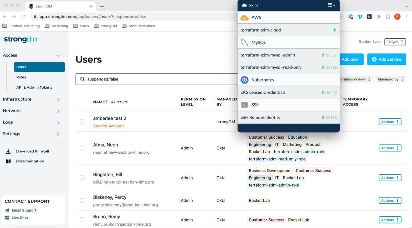Click the online cloud status icon
This screenshot has height=228, width=412.
[x=244, y=5]
